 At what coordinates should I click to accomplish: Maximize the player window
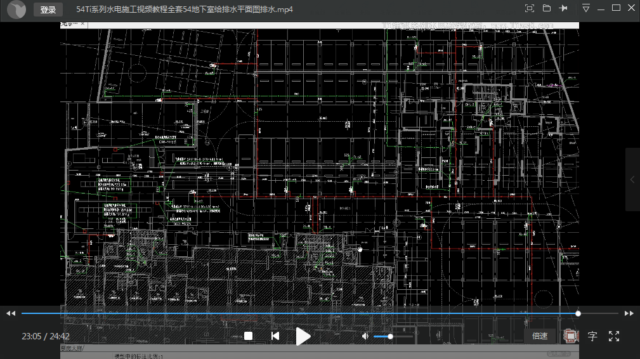pos(617,8)
